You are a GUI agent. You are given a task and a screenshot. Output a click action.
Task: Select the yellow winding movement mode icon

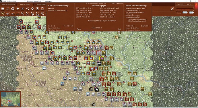point(3,14)
